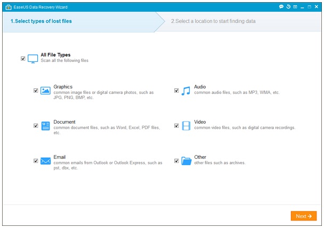Click the 'Email' heading text
This screenshot has height=228, width=324.
[60, 157]
